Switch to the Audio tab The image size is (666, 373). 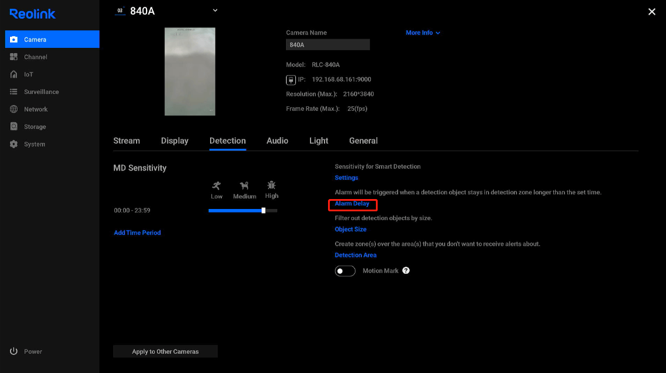pos(277,141)
